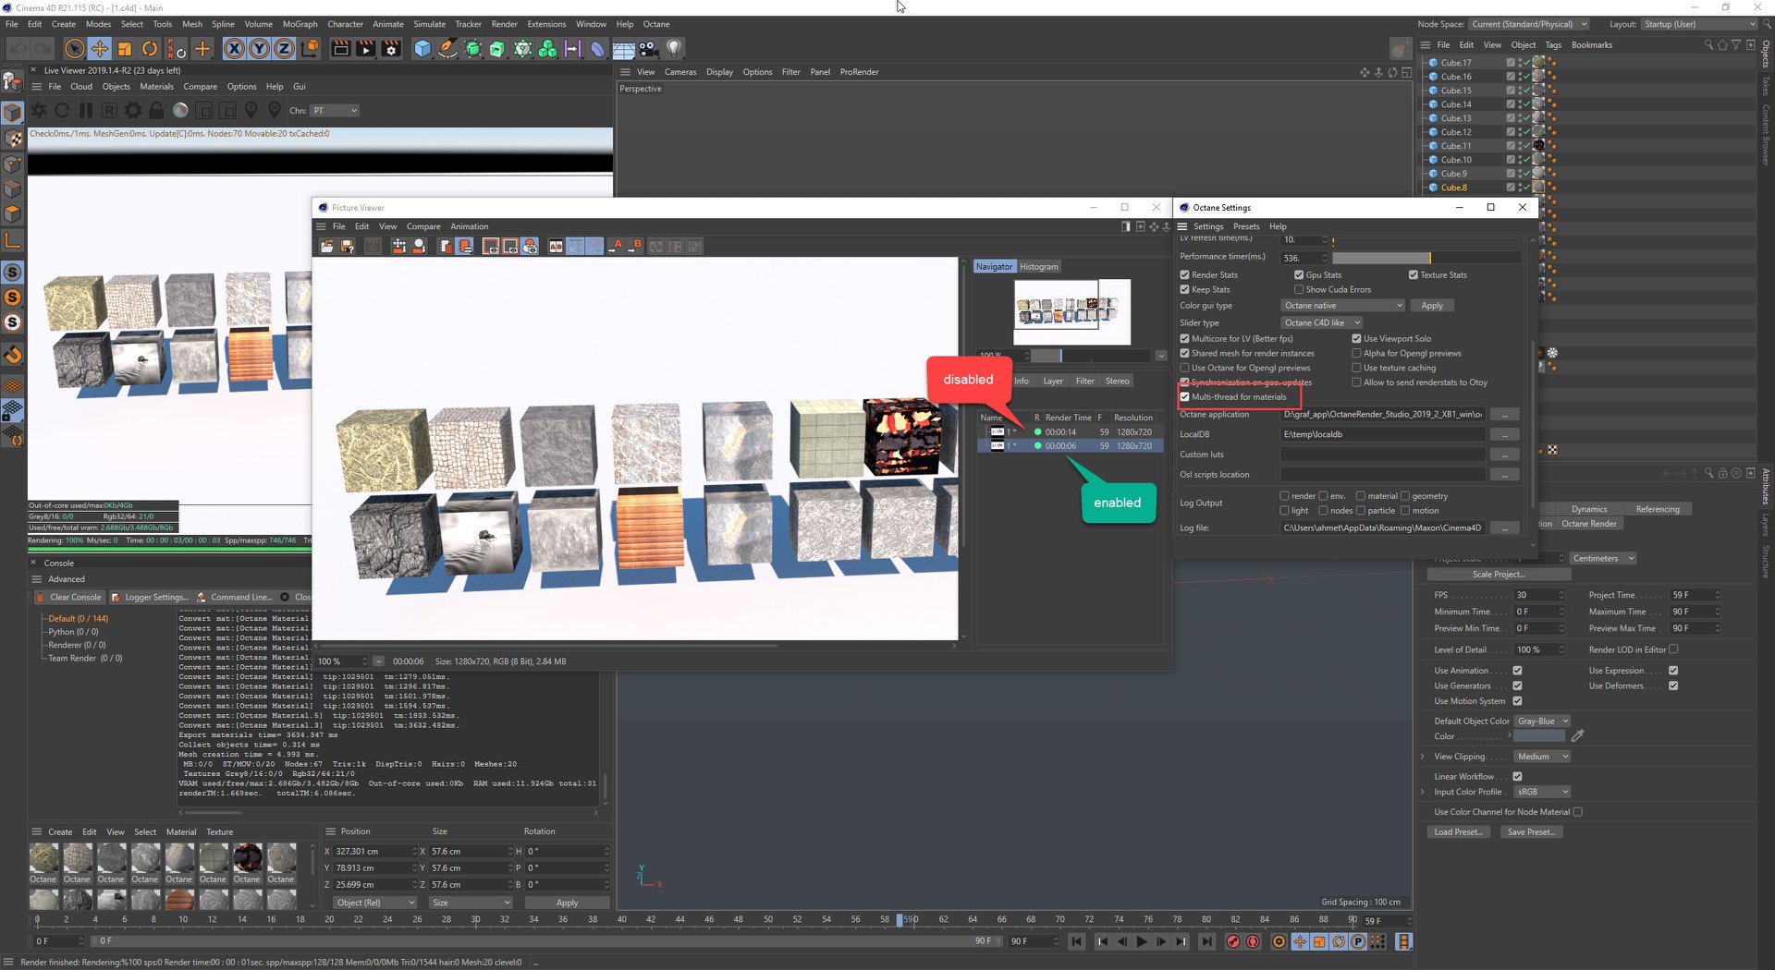Adjust Performance timer slider

(x=1426, y=259)
